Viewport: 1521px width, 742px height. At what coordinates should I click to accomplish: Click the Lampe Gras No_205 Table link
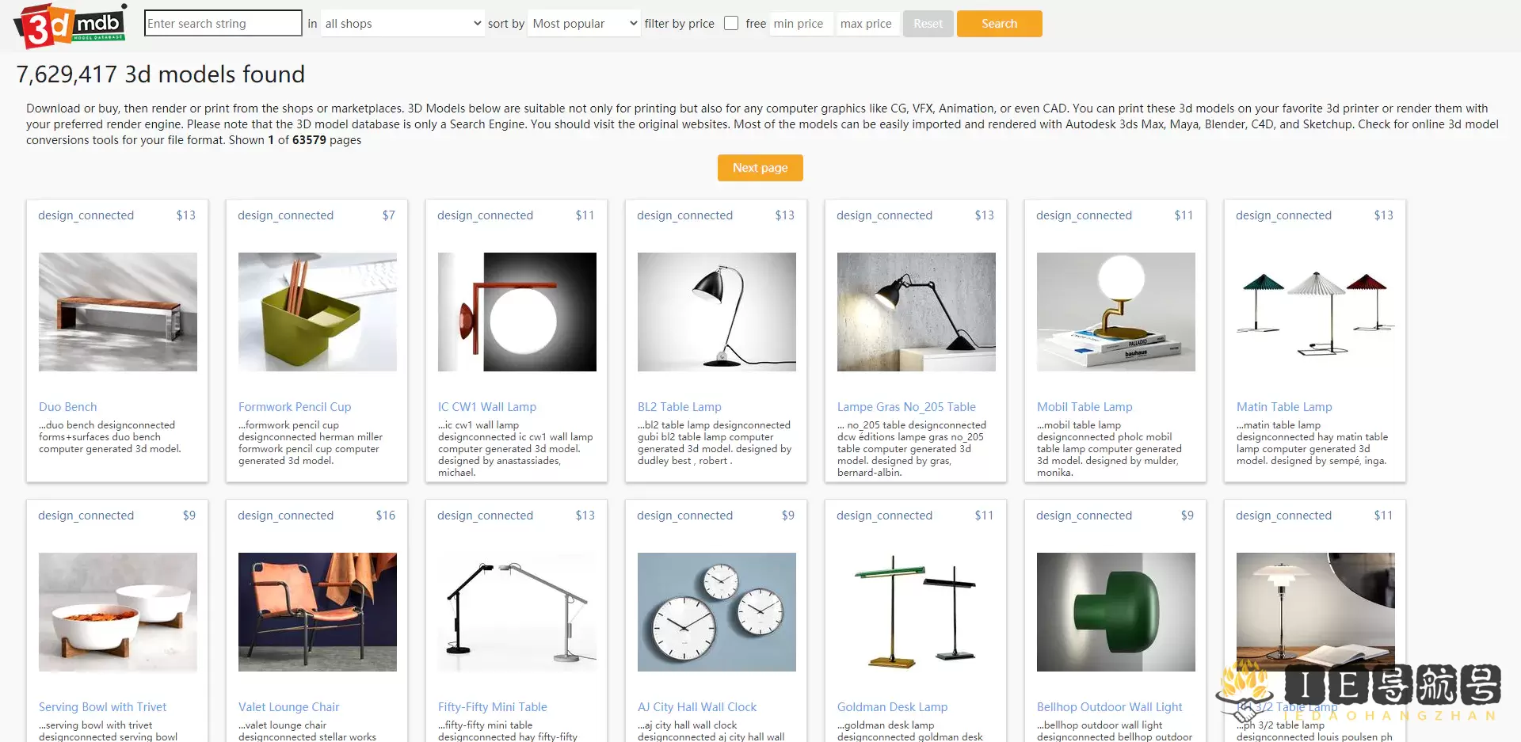[906, 406]
